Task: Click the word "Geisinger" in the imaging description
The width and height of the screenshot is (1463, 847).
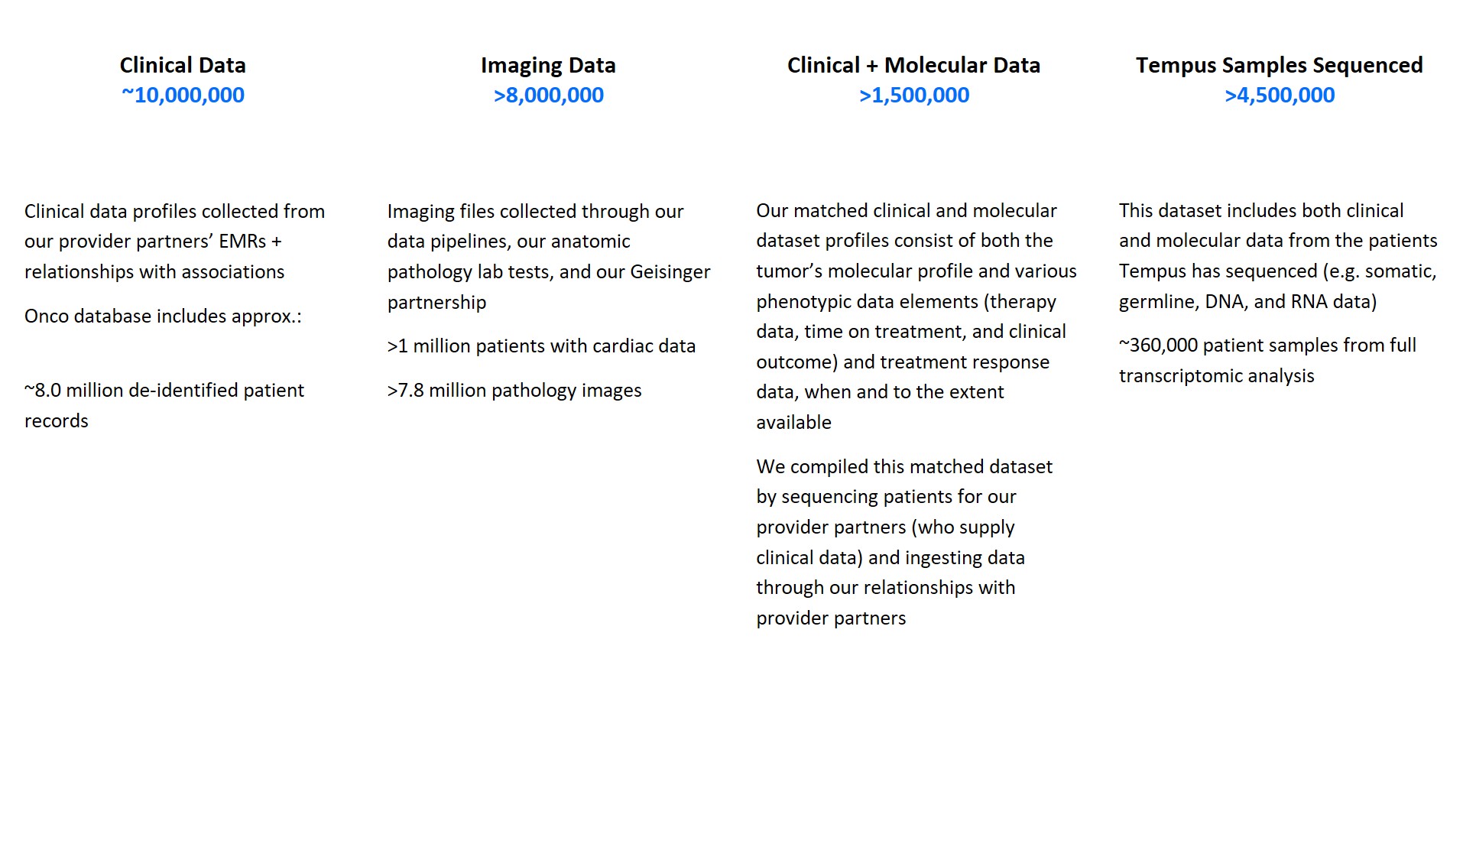Action: tap(670, 272)
